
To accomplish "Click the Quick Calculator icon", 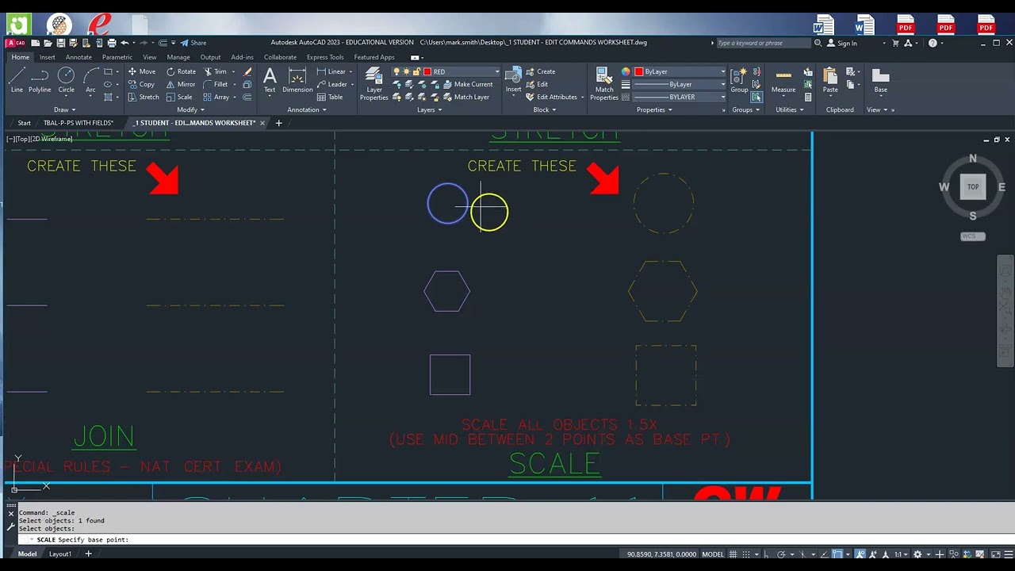I will tap(808, 97).
